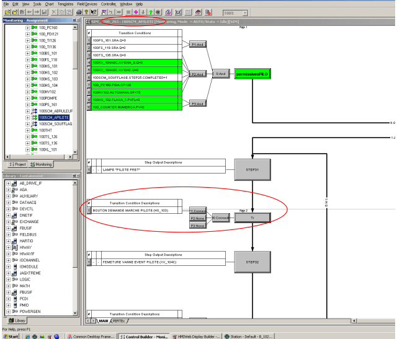This screenshot has width=397, height=339.
Task: Expand the POWERGEN library node
Action: point(8,312)
